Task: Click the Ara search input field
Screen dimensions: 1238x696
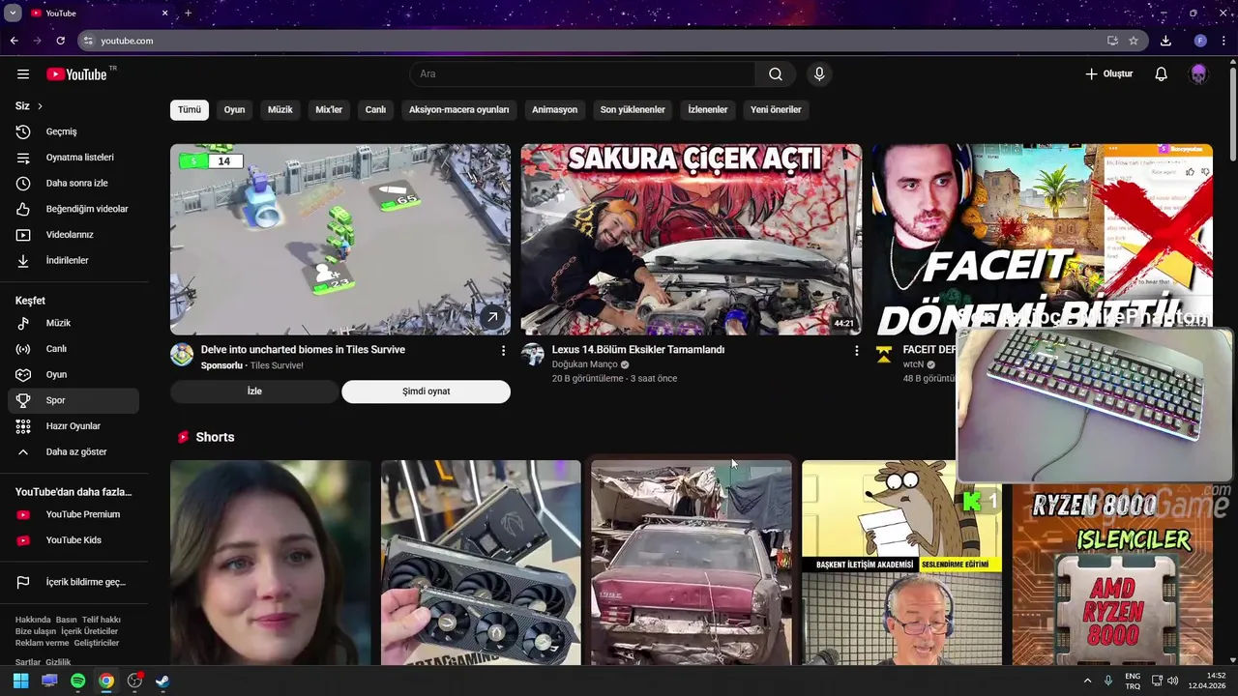Action: (x=582, y=74)
